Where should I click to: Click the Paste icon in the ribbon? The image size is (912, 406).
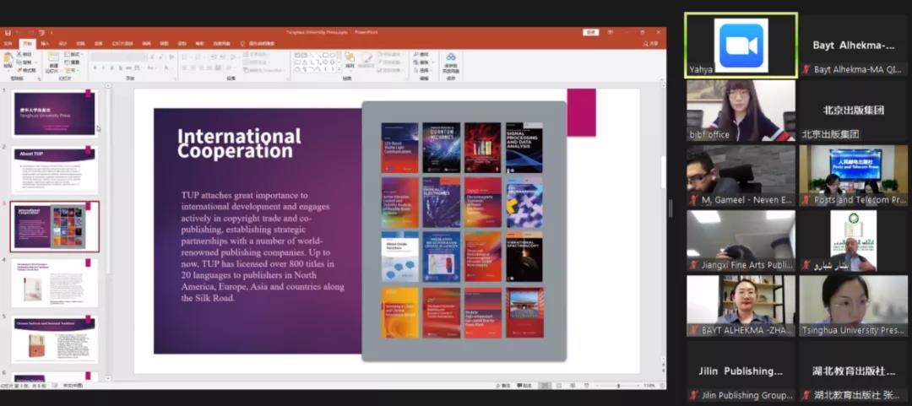(8, 61)
